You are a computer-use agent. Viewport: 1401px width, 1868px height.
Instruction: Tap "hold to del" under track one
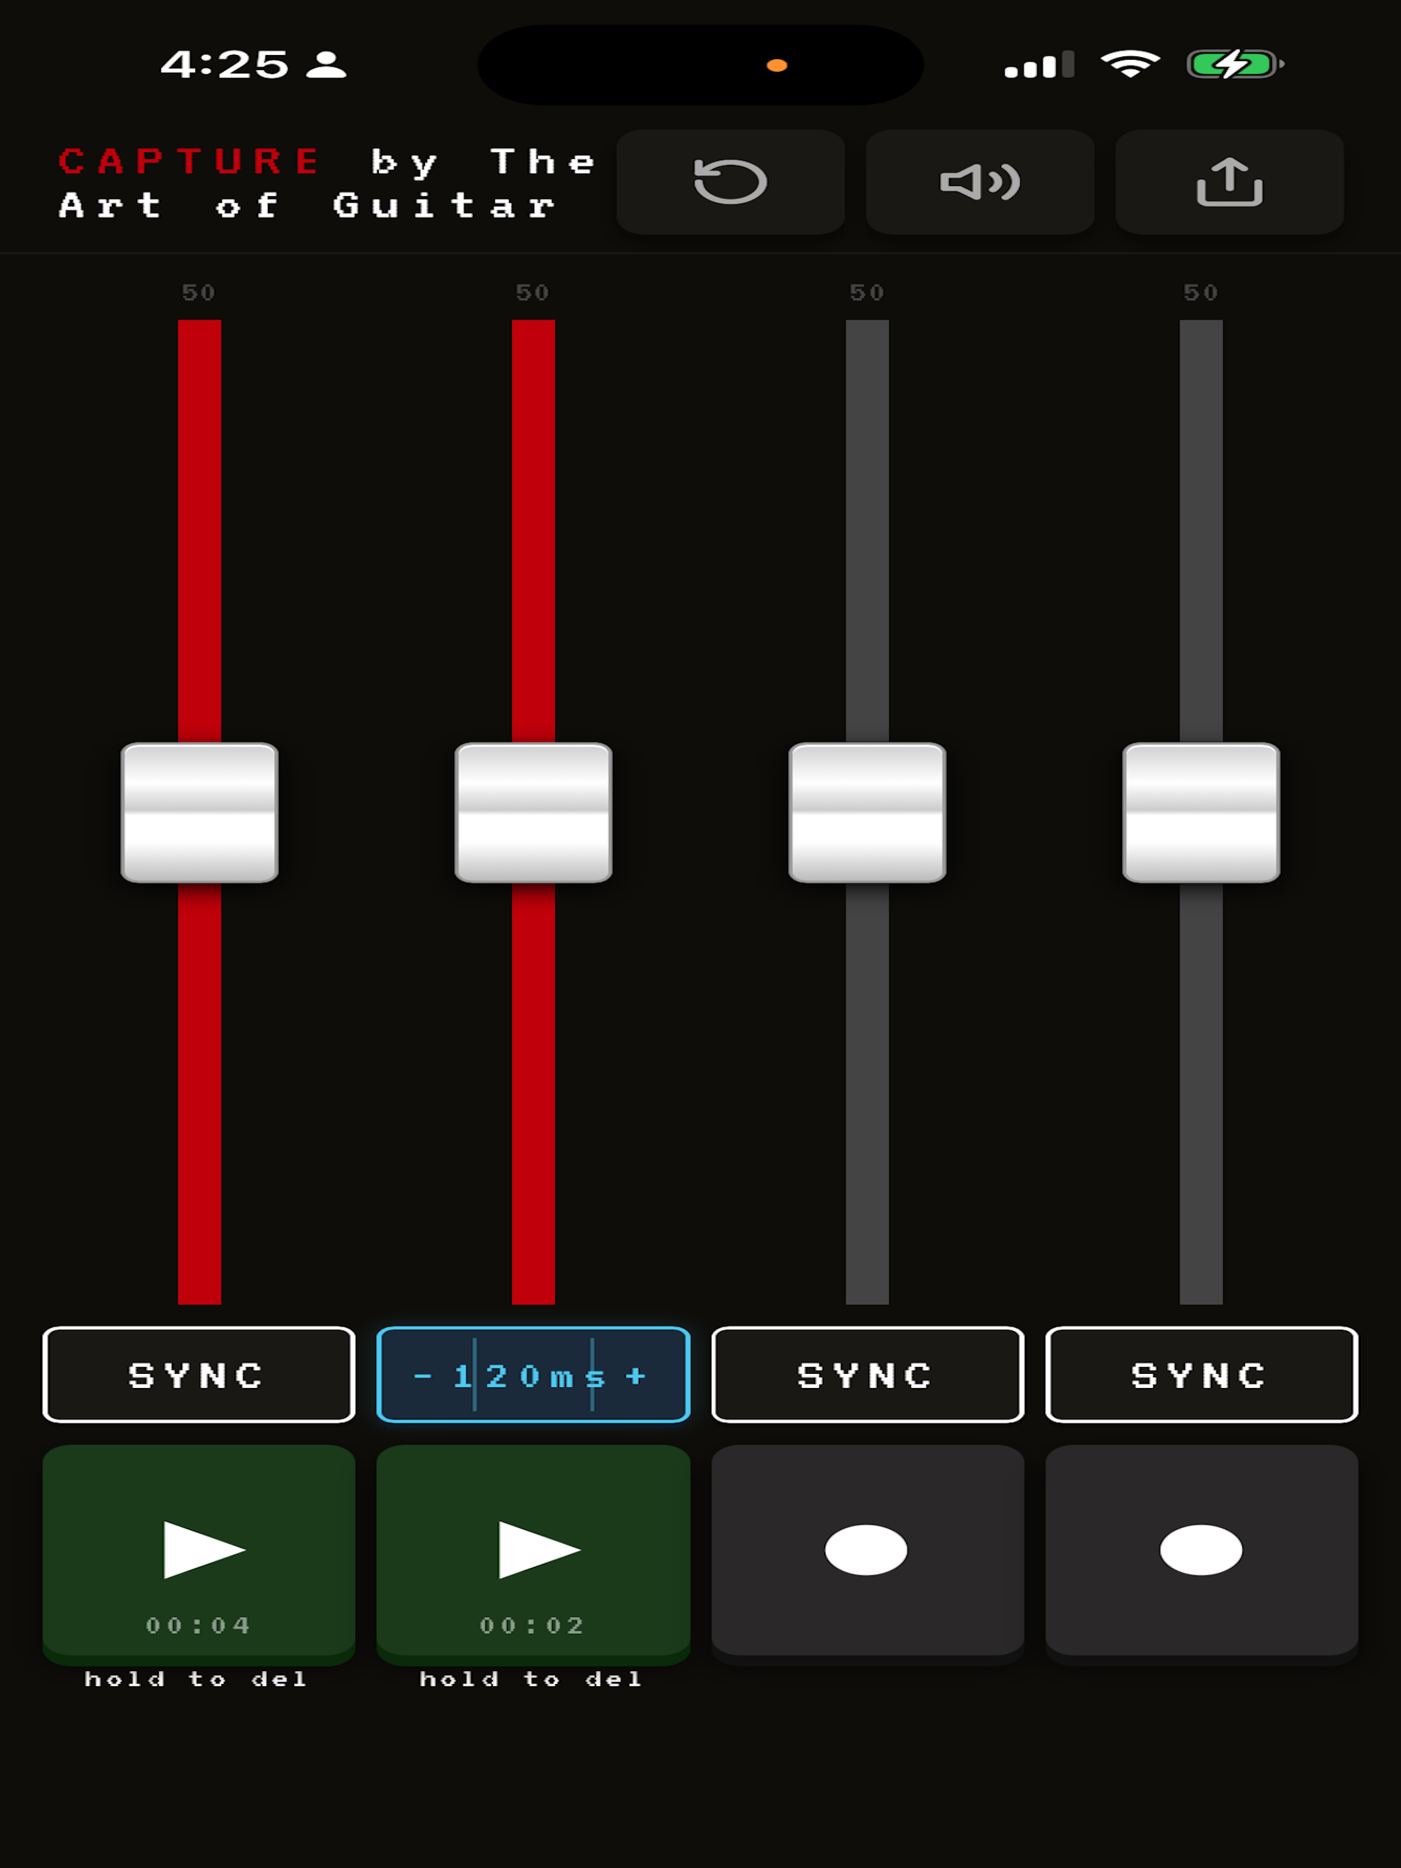pos(196,1679)
